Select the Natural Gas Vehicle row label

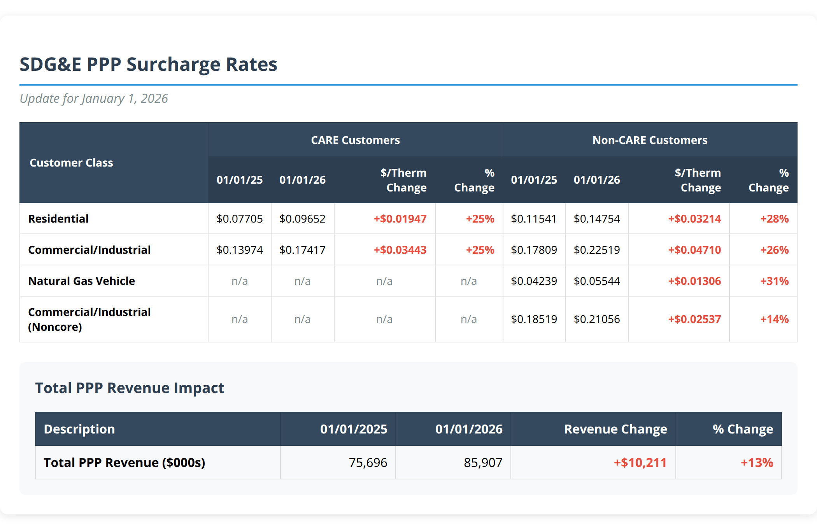tap(81, 281)
